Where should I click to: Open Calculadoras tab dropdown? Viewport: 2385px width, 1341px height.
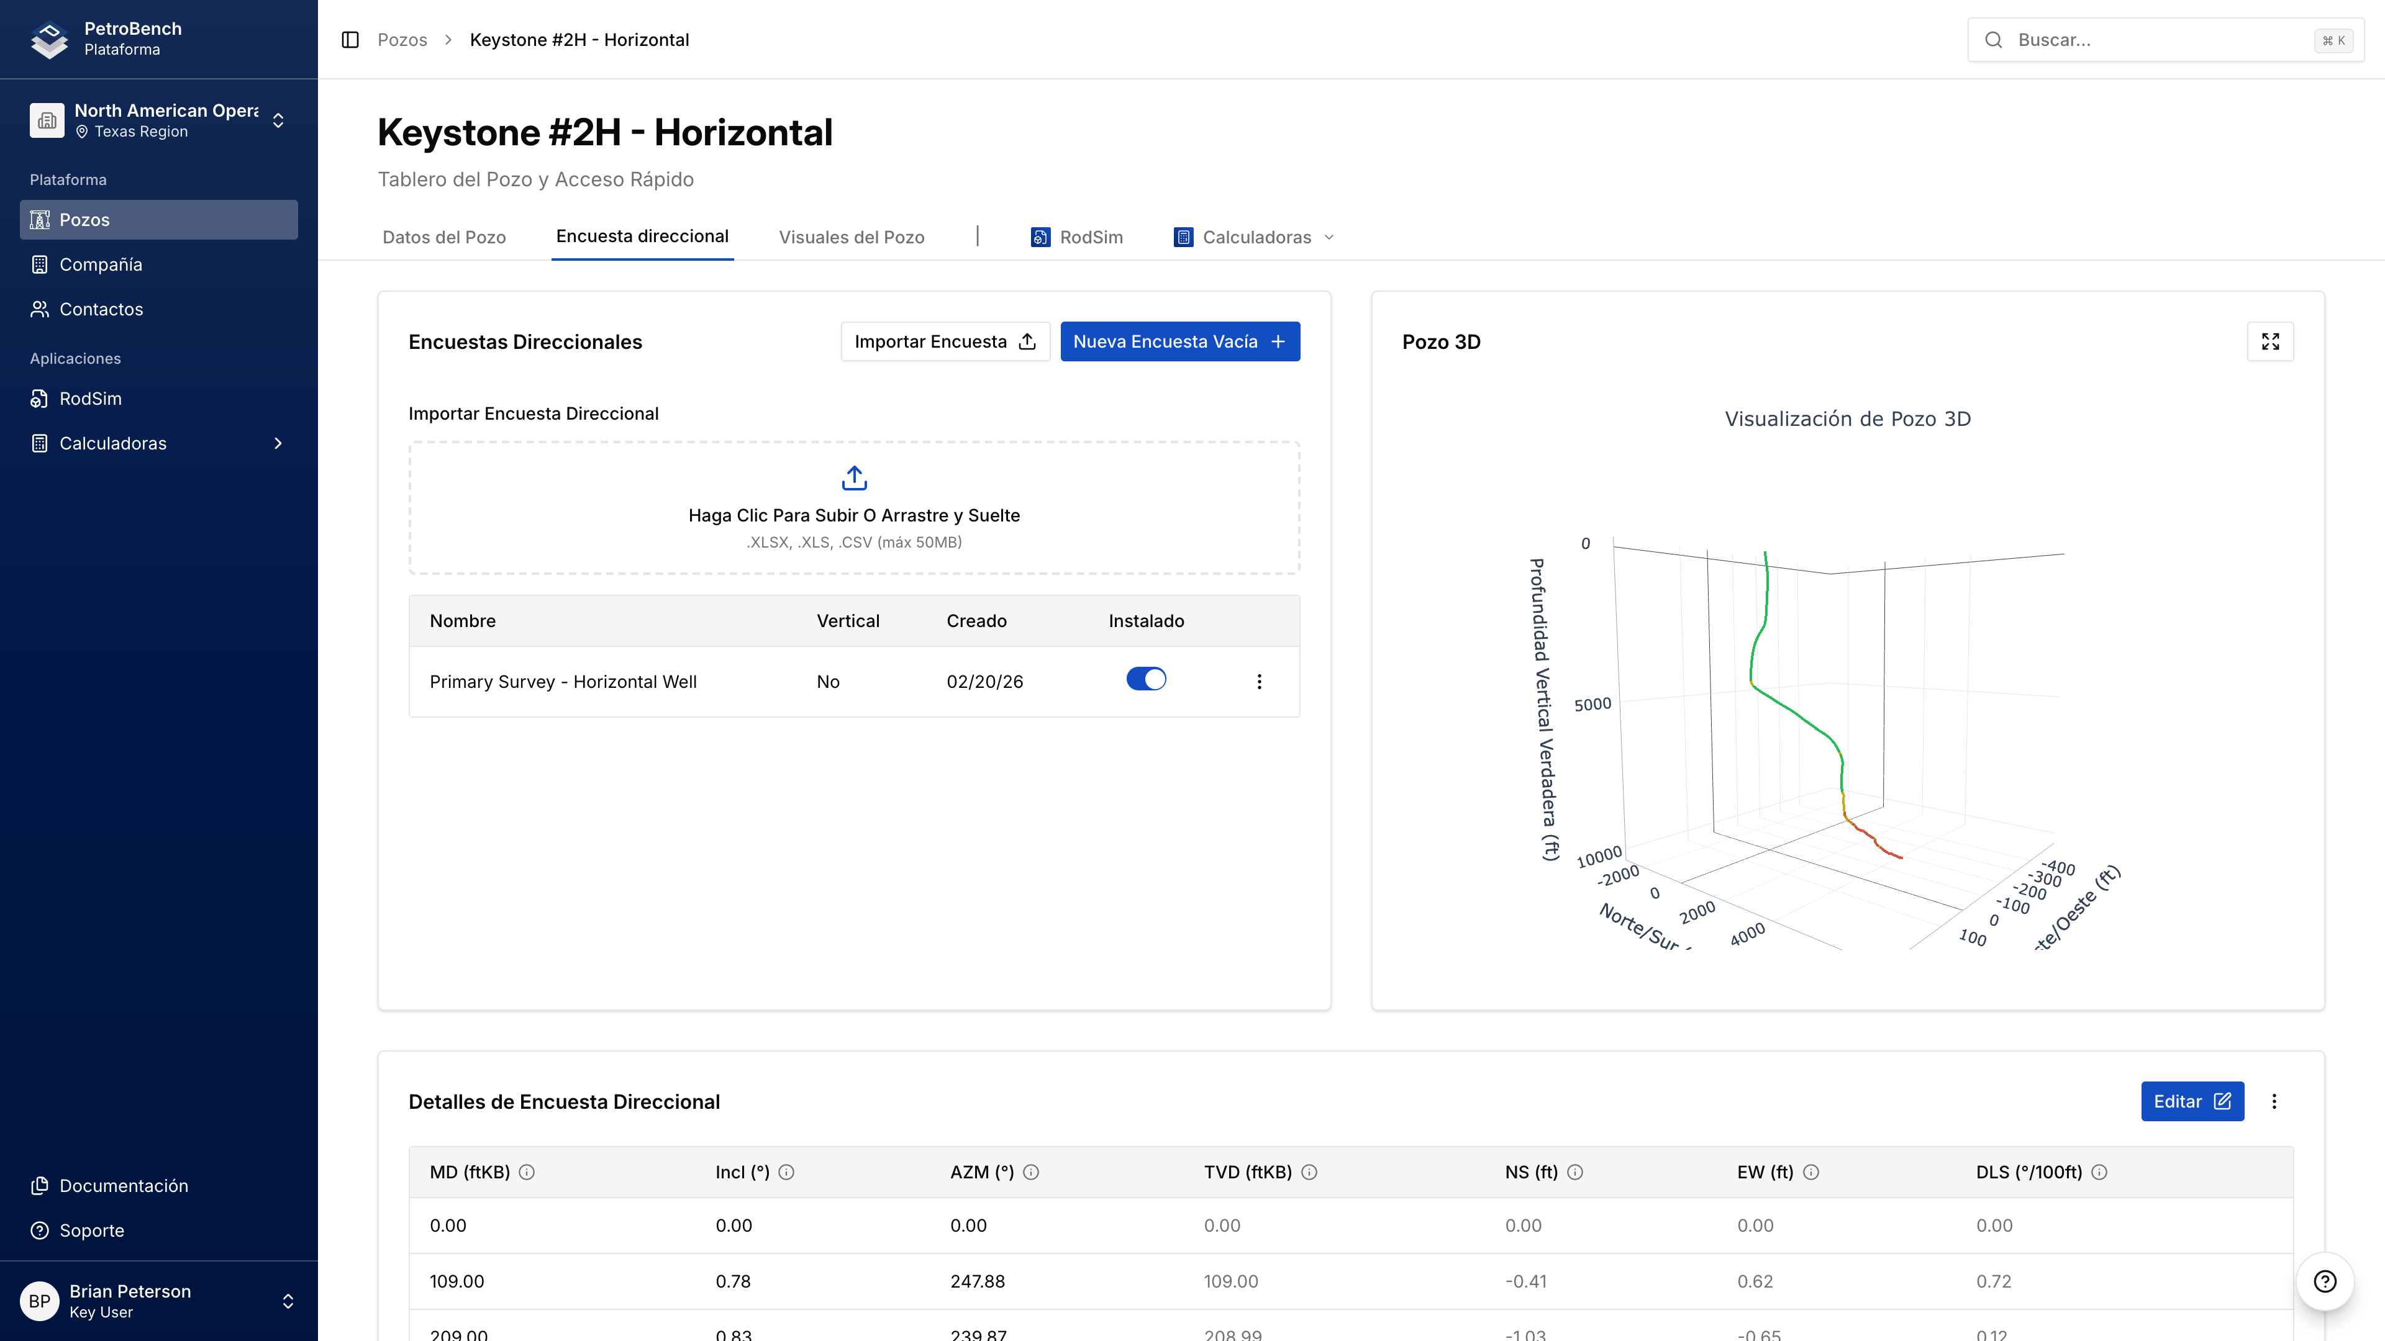tap(1255, 237)
